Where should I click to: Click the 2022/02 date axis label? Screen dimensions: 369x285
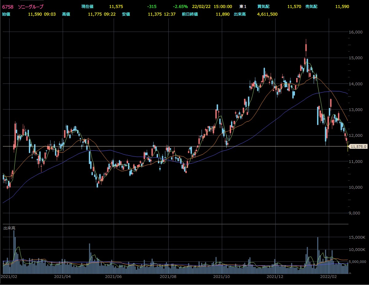329,276
